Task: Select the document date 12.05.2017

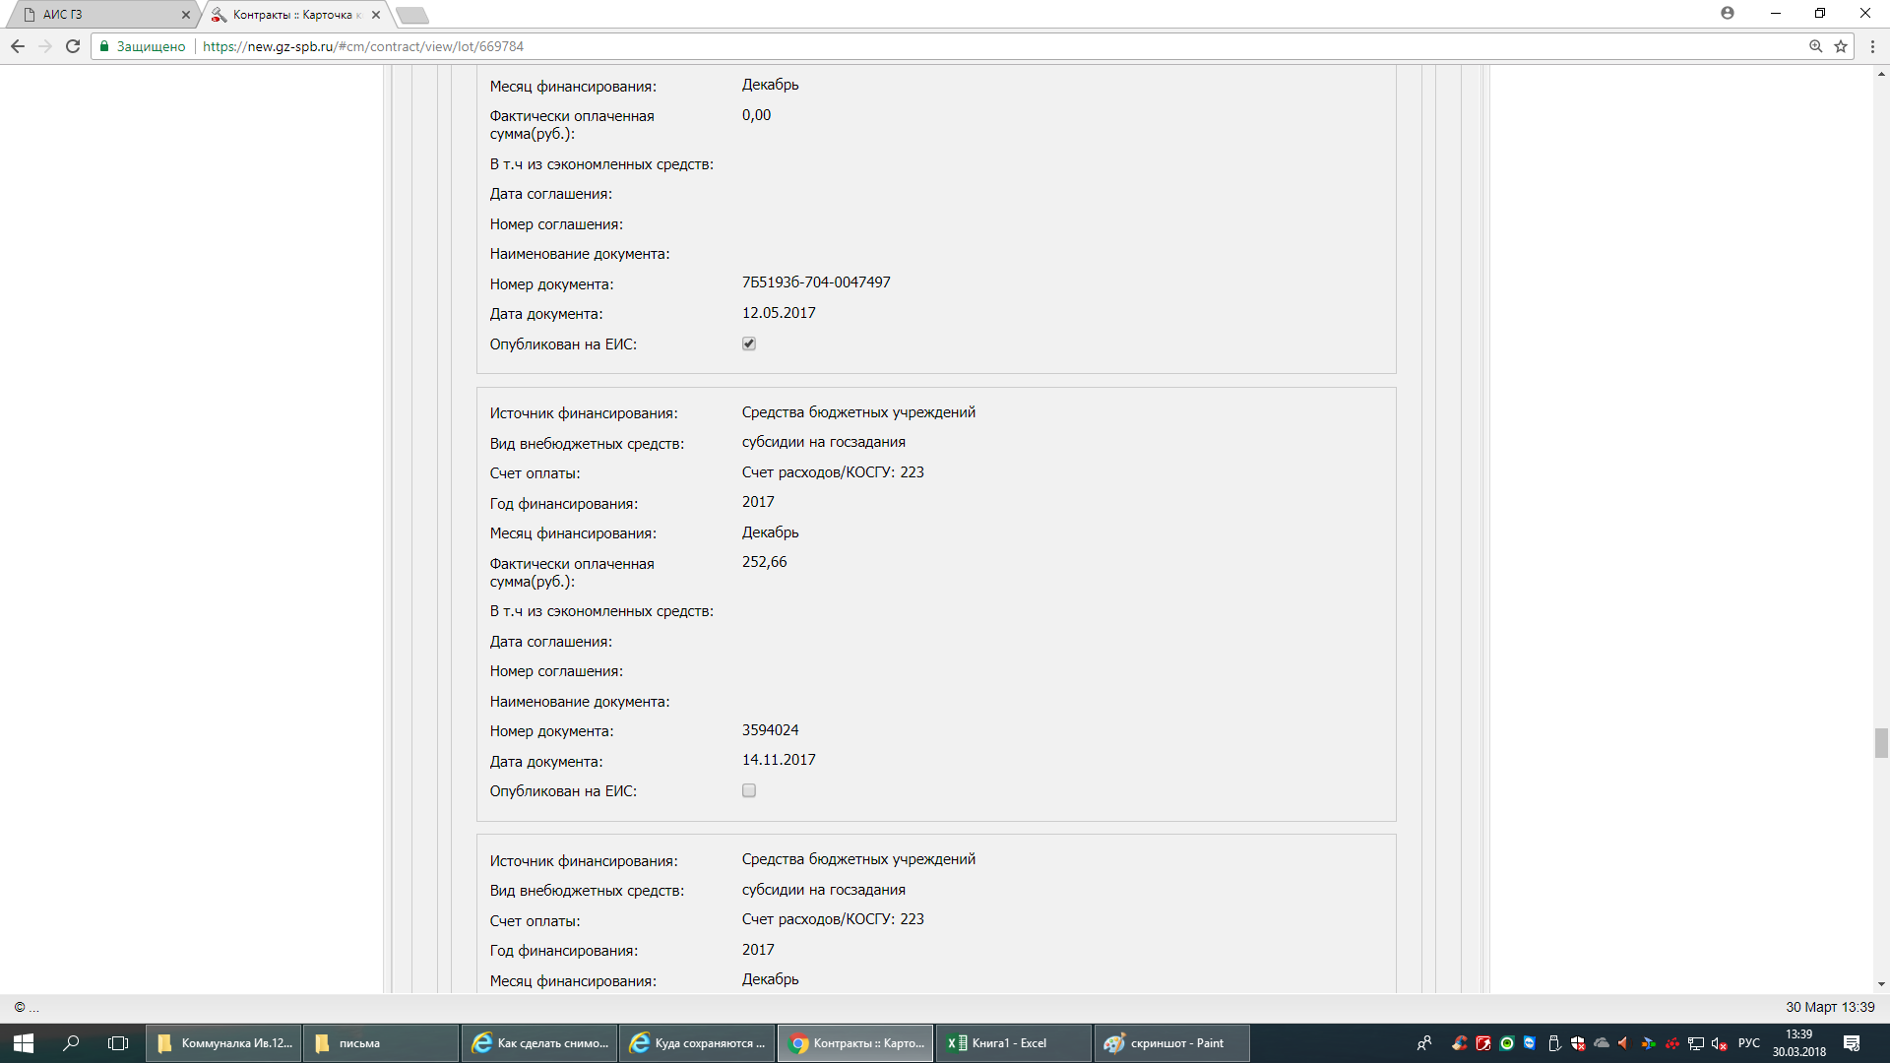Action: (x=779, y=313)
